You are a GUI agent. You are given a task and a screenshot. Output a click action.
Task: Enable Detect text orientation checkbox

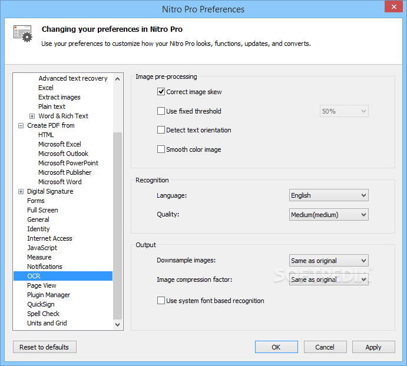[161, 129]
